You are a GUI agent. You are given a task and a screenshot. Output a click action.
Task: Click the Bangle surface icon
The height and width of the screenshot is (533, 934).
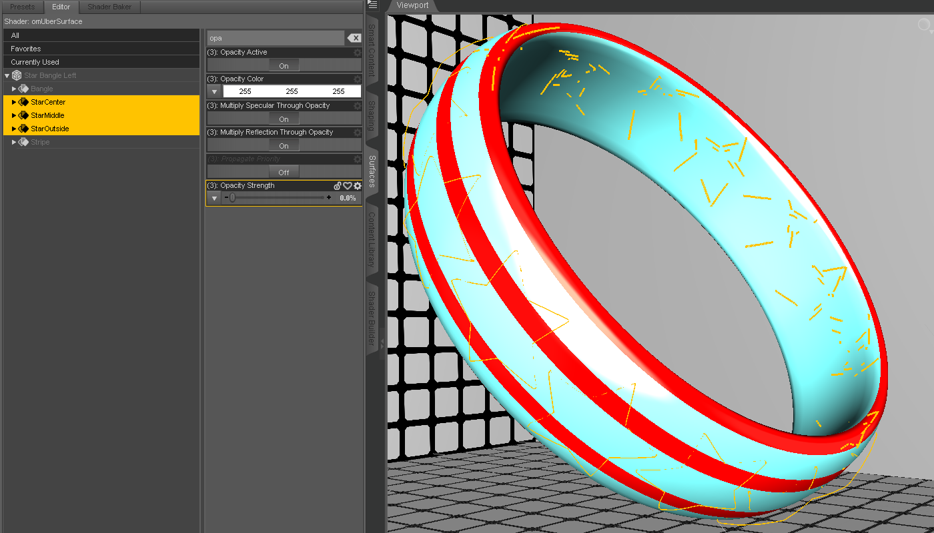pyautogui.click(x=23, y=89)
